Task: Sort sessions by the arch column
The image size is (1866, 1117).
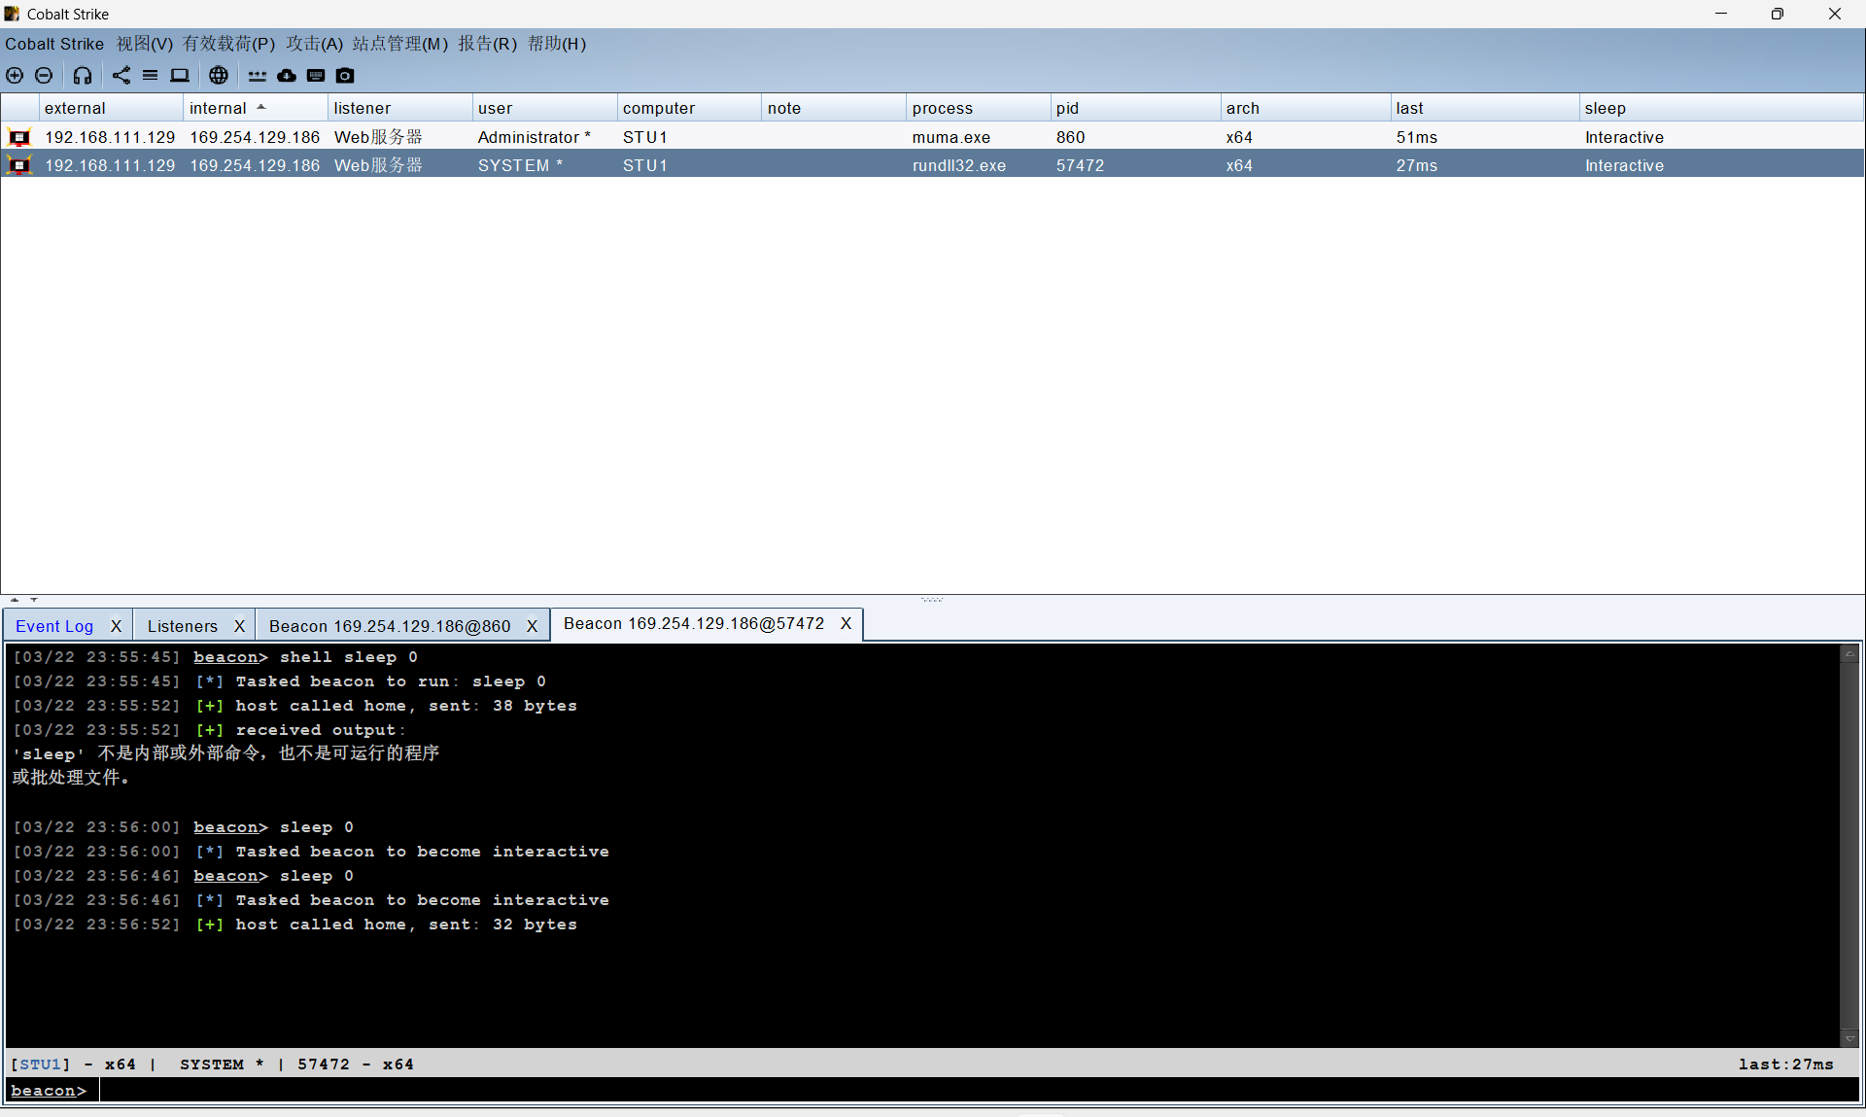Action: (1306, 108)
